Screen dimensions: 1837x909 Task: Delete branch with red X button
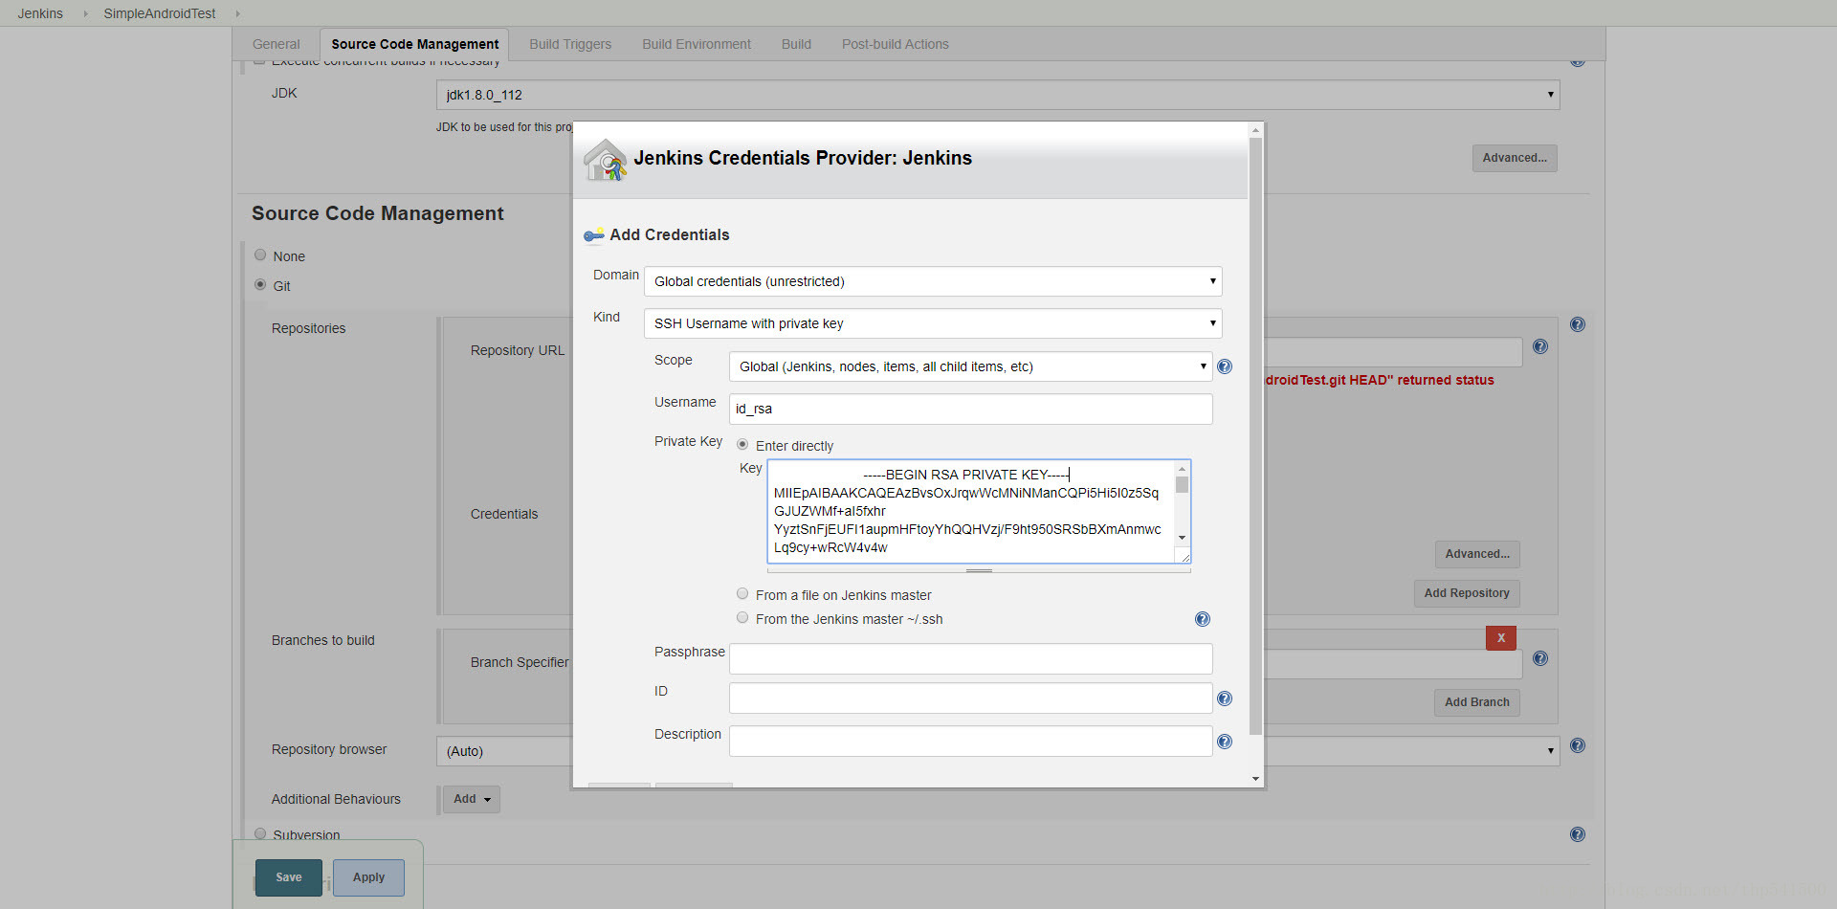click(x=1501, y=637)
